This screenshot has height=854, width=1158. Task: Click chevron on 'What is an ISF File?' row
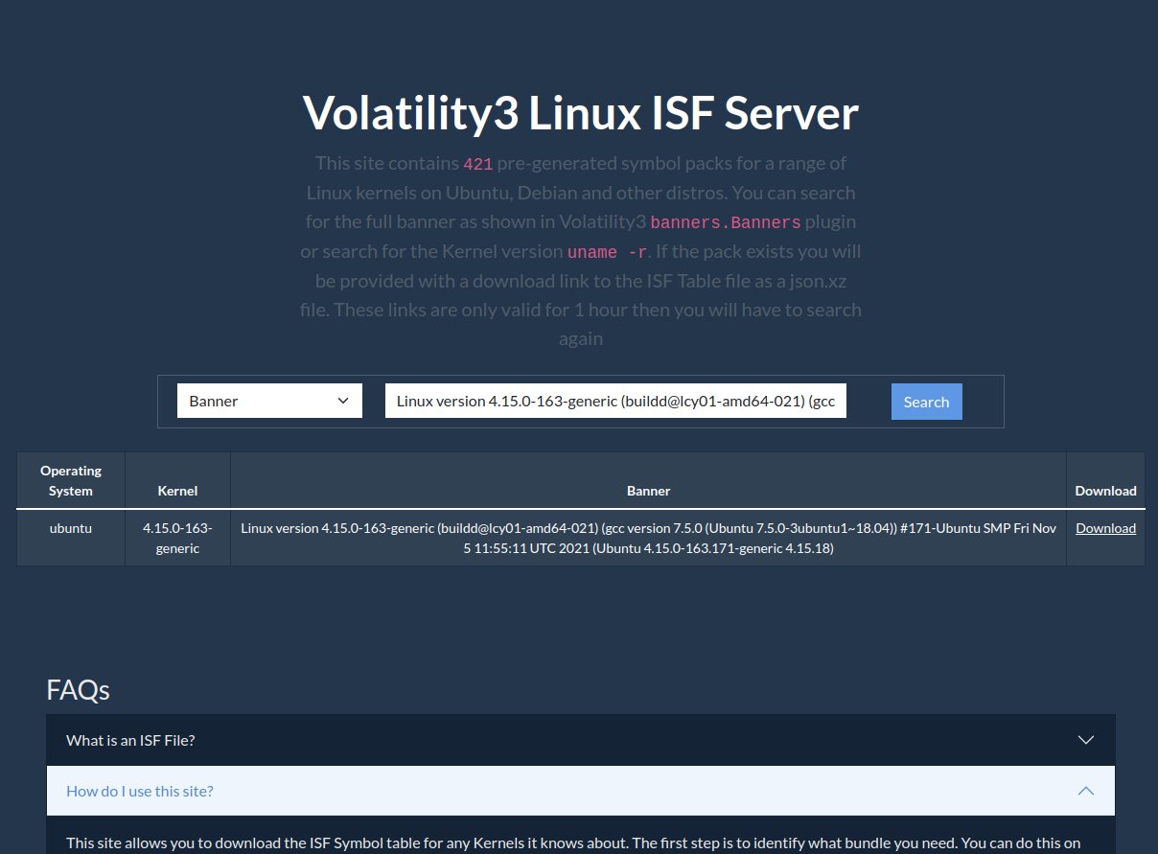click(1086, 740)
